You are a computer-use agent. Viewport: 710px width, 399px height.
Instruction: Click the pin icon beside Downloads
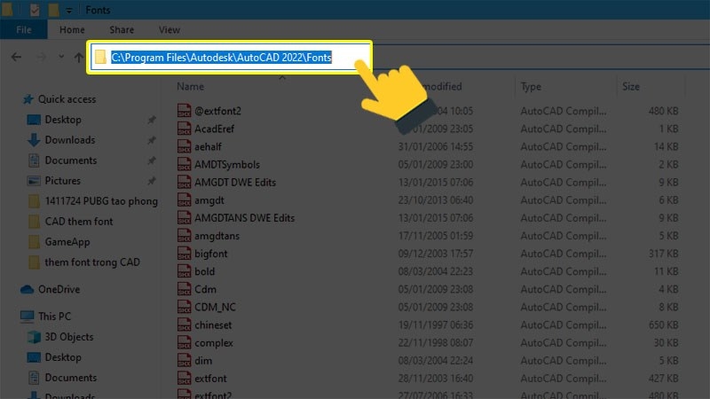click(152, 140)
